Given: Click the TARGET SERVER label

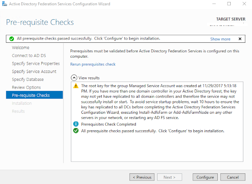Looking at the screenshot, I should [x=231, y=19].
